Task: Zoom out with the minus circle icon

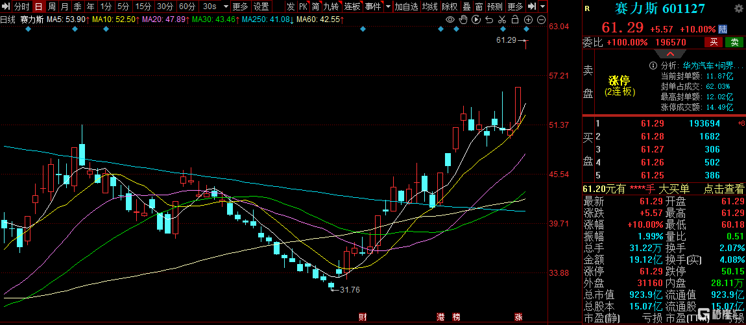Action: (x=541, y=19)
